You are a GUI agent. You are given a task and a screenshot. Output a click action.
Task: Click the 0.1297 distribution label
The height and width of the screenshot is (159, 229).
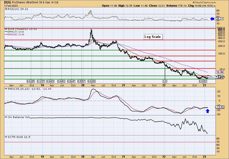coord(41,81)
